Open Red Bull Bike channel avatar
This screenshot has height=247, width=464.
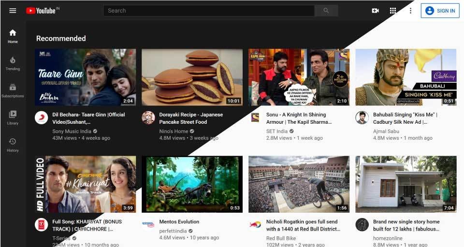click(255, 225)
